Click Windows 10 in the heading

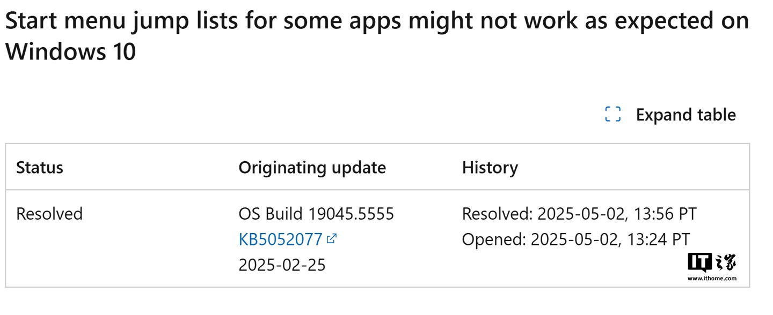tap(70, 52)
